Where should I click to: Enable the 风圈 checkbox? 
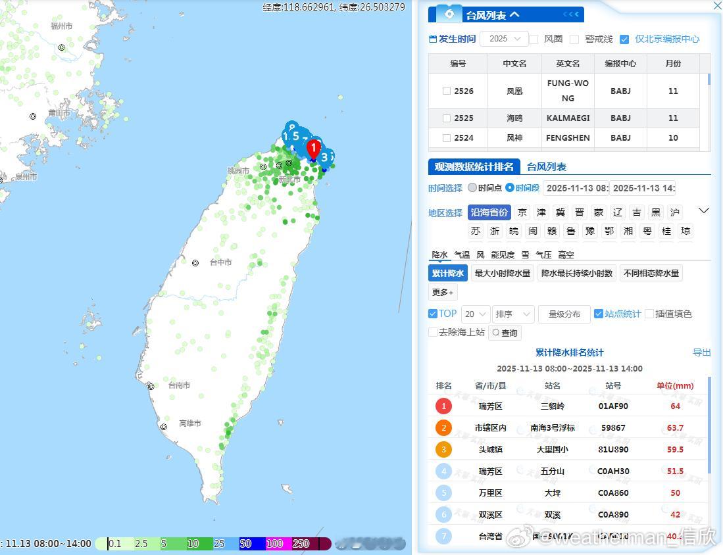[534, 39]
